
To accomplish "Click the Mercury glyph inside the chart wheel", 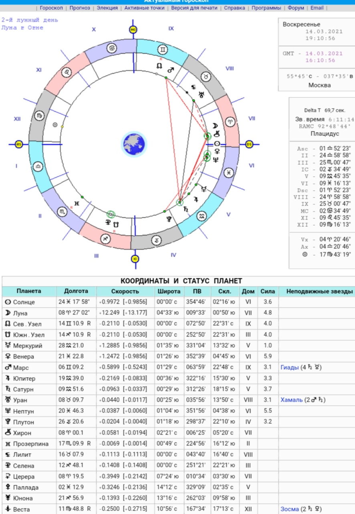I will 204,188.
